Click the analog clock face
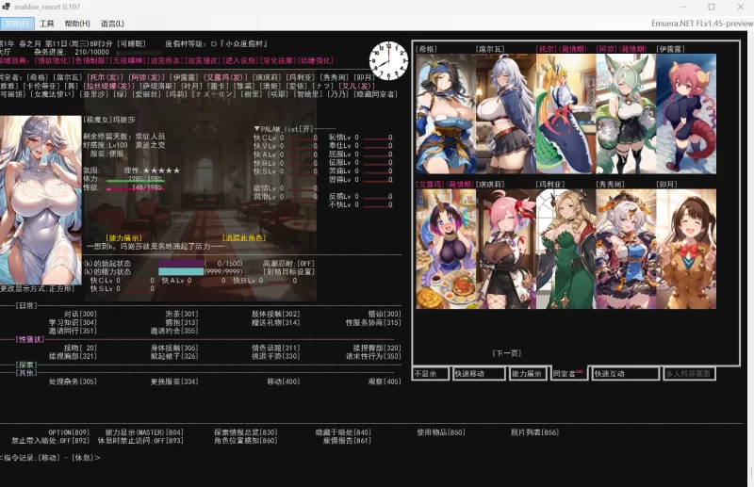Viewport: 754px width, 487px height. point(388,60)
